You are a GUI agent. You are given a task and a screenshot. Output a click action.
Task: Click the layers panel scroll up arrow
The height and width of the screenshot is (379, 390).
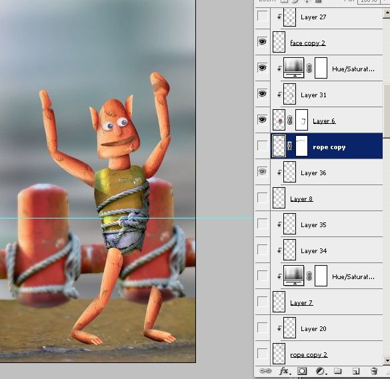pyautogui.click(x=387, y=13)
